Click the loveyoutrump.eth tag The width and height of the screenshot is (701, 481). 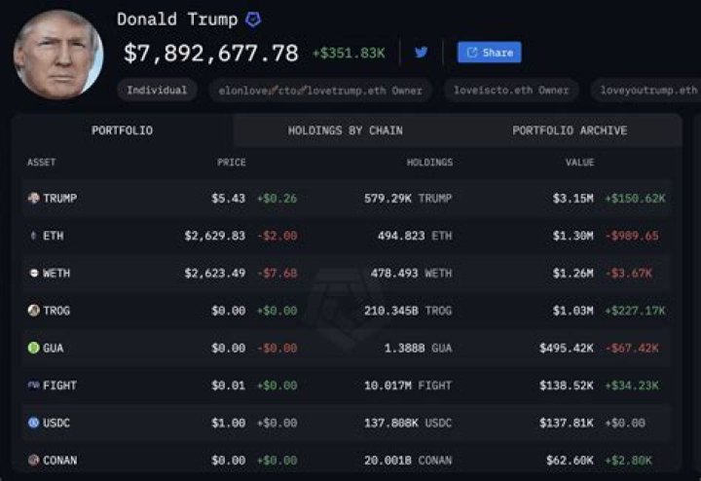647,91
